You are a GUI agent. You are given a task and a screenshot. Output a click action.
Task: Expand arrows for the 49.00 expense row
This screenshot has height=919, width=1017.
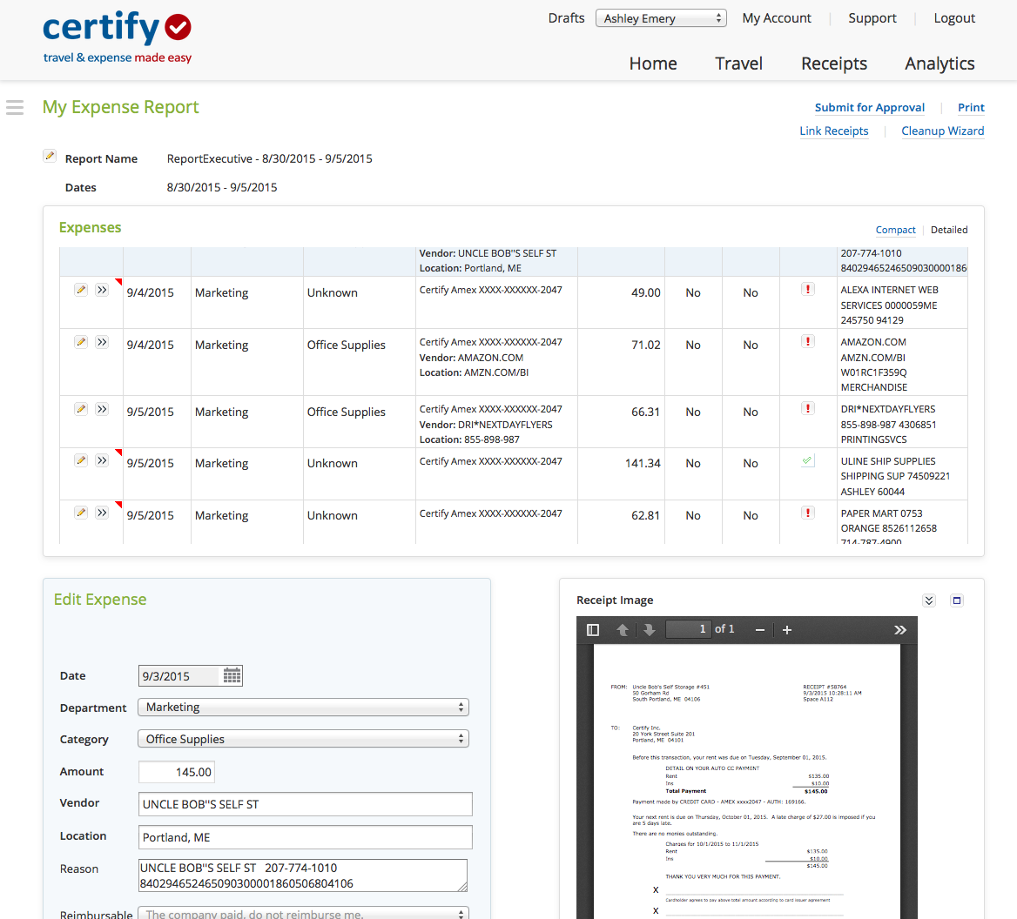[102, 290]
